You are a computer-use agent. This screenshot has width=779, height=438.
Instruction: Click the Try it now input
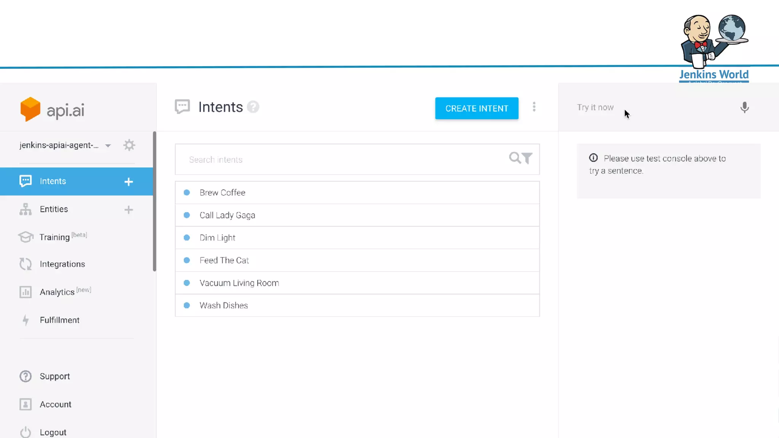pyautogui.click(x=647, y=108)
